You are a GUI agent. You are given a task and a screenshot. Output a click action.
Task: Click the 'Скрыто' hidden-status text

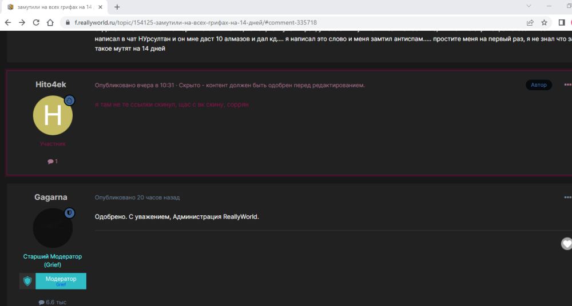click(189, 85)
